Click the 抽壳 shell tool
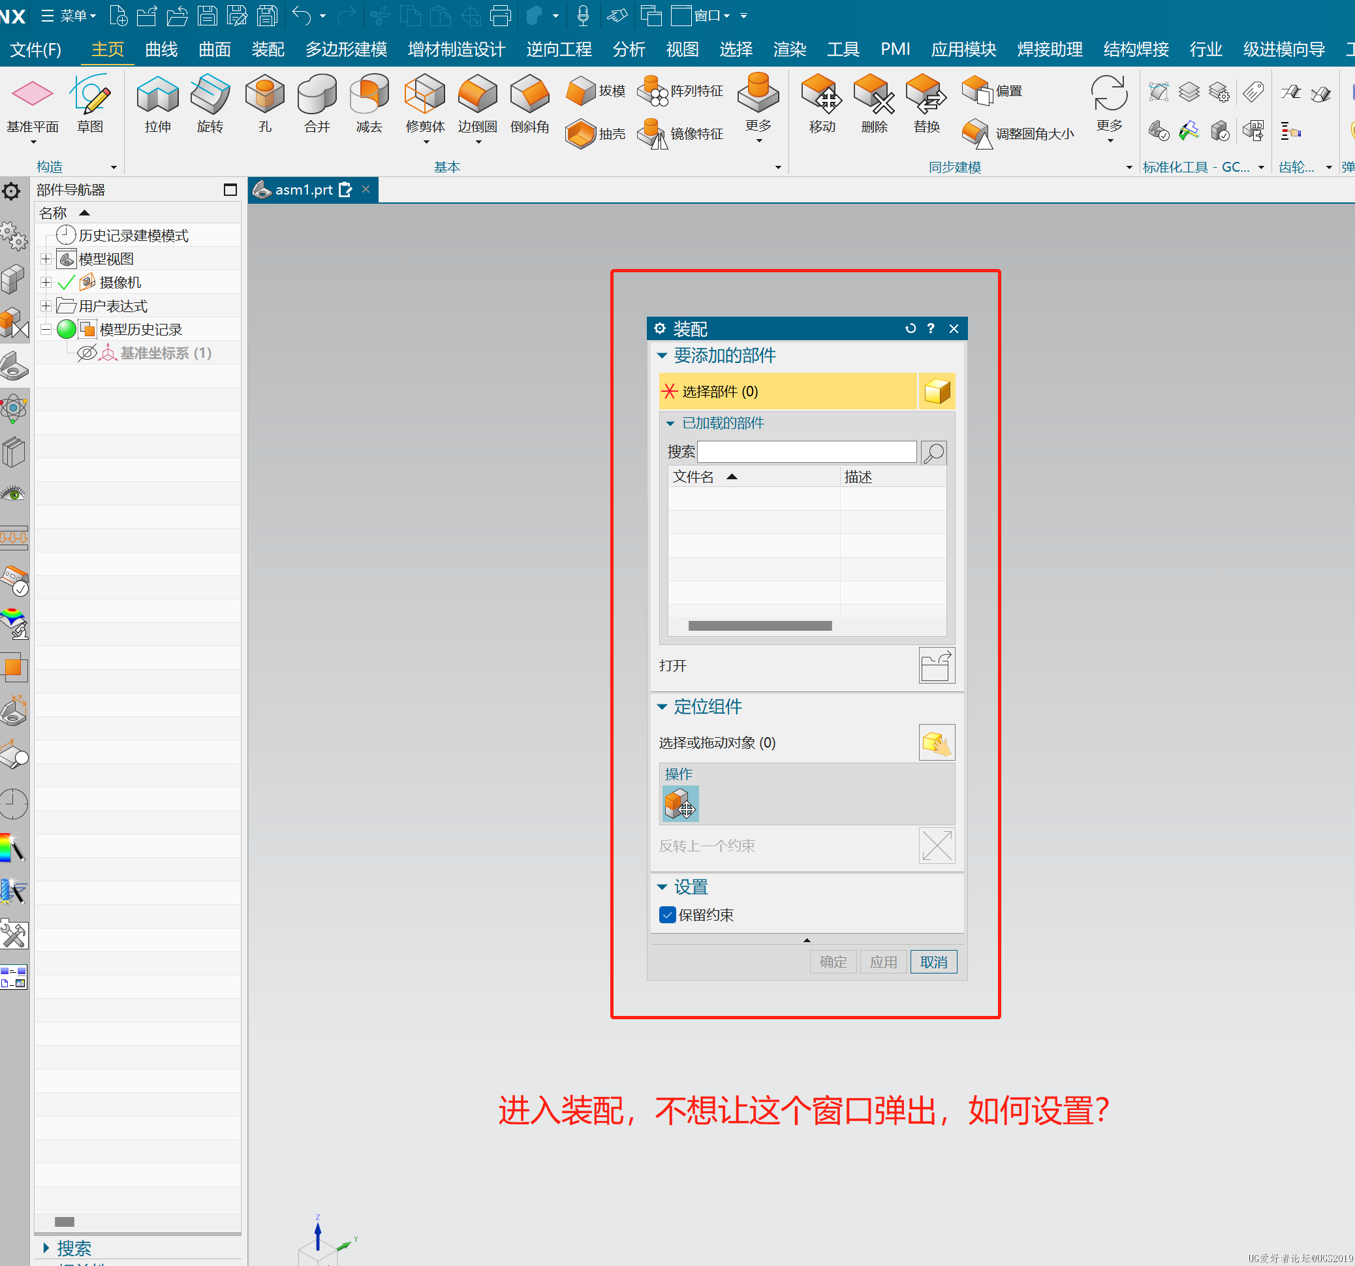Image resolution: width=1355 pixels, height=1266 pixels. click(x=595, y=134)
